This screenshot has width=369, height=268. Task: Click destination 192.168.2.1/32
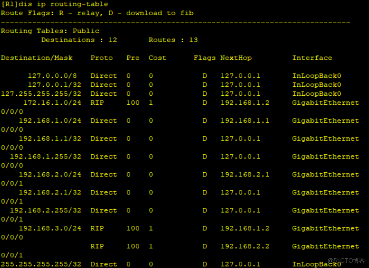click(50, 192)
